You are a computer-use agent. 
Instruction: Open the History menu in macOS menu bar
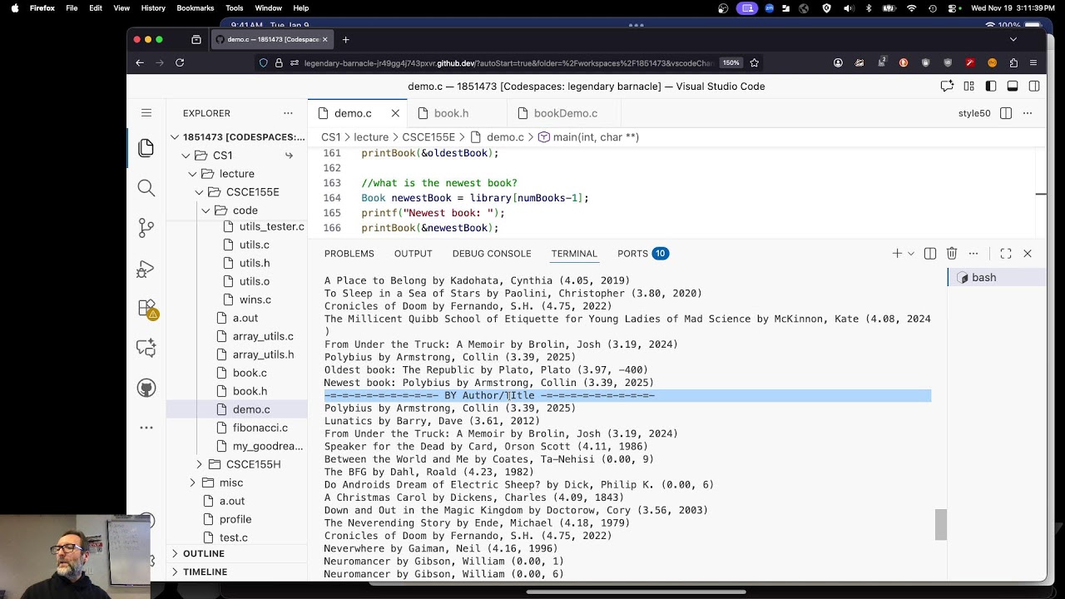[153, 8]
